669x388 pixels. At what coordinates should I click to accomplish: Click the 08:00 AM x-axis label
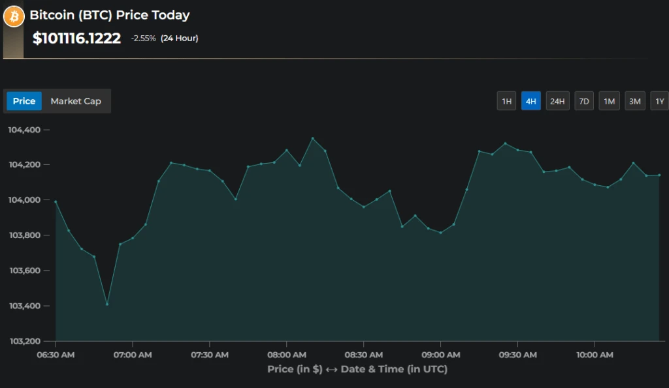point(287,355)
